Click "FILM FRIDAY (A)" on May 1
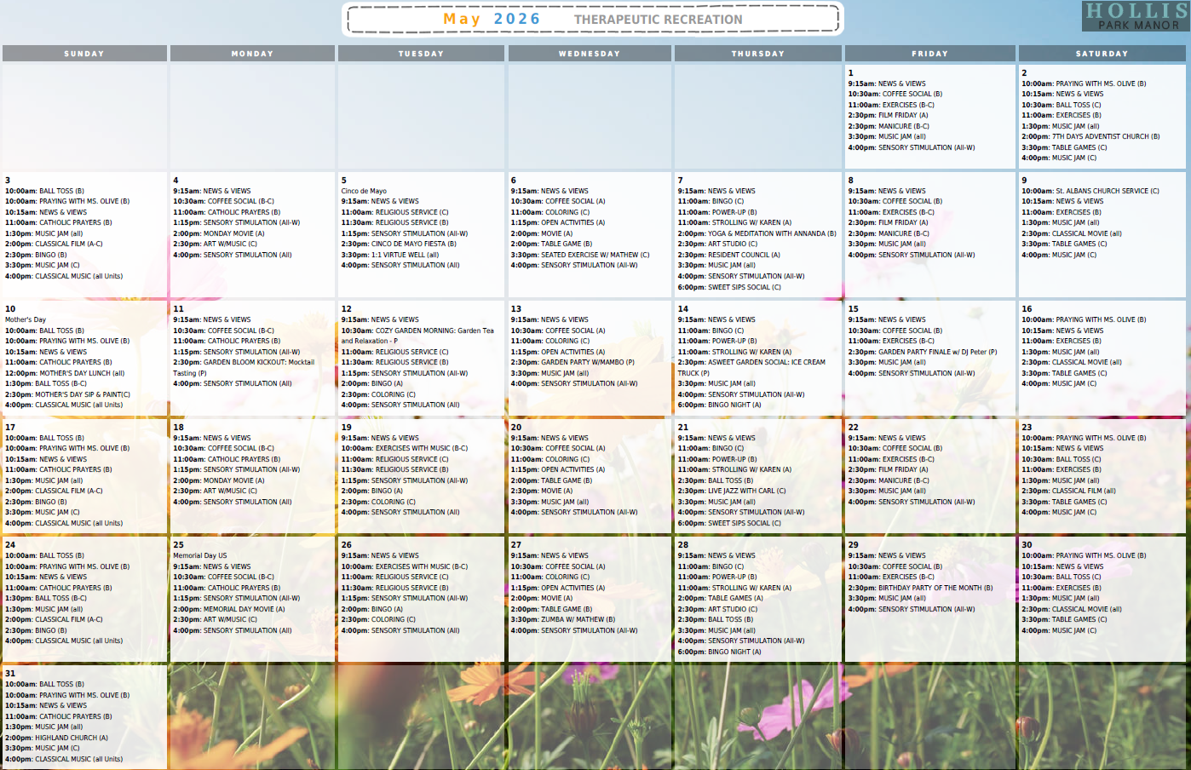This screenshot has width=1191, height=770. 903,116
